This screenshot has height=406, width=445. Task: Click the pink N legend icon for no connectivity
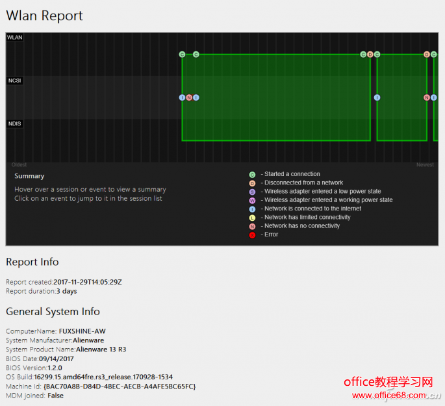click(x=252, y=227)
